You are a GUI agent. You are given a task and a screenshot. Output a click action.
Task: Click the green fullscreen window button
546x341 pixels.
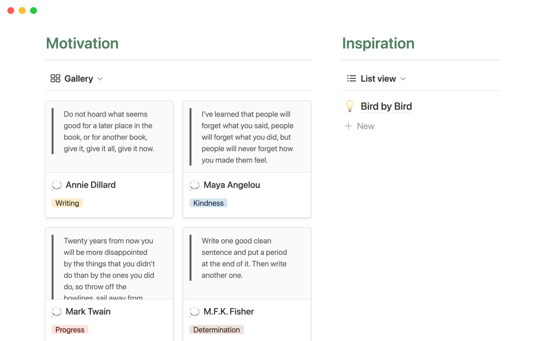(x=34, y=11)
